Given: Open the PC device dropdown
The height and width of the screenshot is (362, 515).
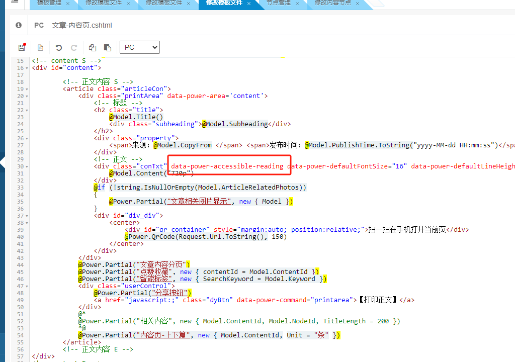Looking at the screenshot, I should click(x=139, y=47).
